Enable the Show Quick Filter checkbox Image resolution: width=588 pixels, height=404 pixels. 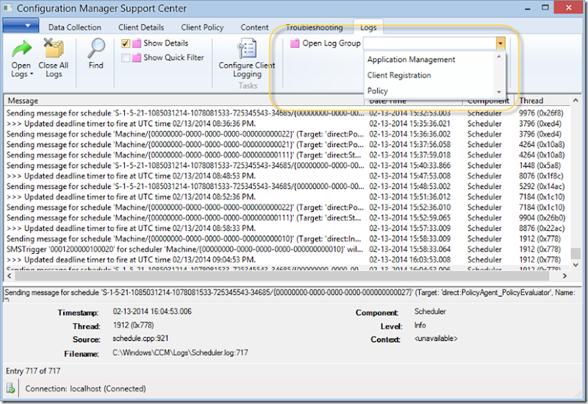[x=126, y=58]
